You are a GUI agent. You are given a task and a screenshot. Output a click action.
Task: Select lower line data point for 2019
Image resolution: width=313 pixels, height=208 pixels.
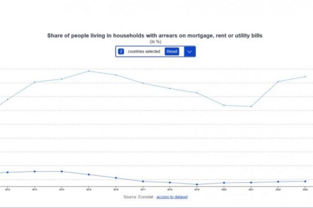coord(197,184)
